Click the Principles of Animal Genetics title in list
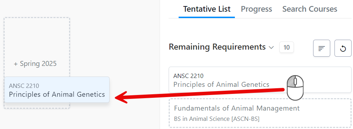The height and width of the screenshot is (129, 353). [221, 84]
